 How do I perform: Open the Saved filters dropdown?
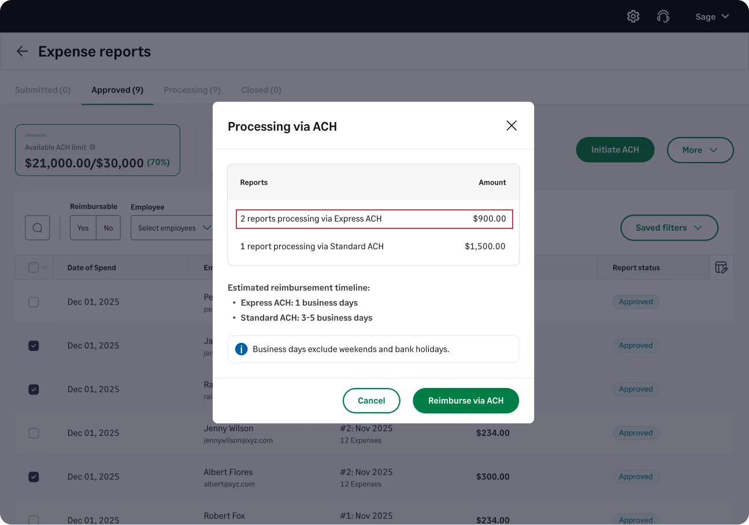pos(669,228)
